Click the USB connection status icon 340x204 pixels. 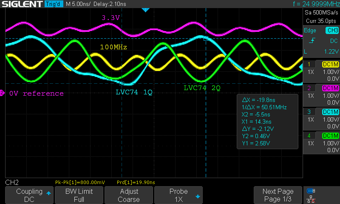click(311, 191)
